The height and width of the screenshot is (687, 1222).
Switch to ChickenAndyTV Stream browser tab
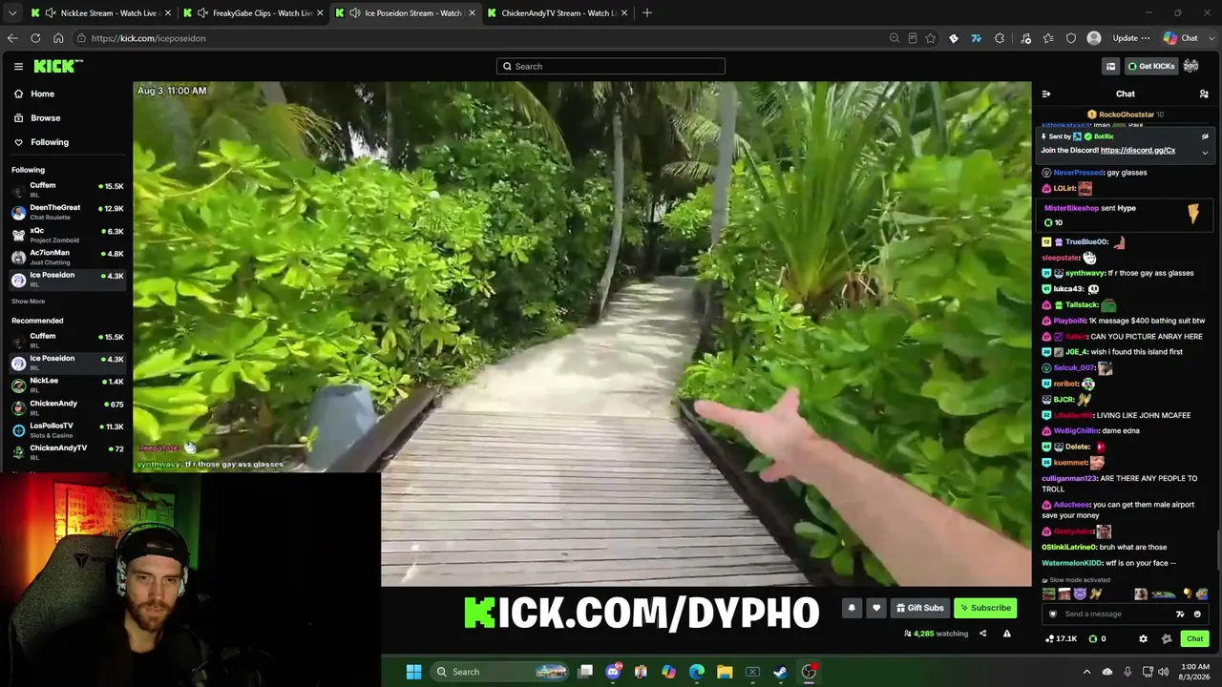558,12
